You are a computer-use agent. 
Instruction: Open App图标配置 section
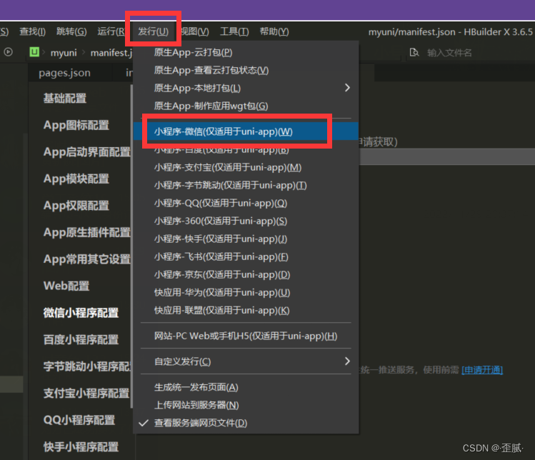click(76, 125)
